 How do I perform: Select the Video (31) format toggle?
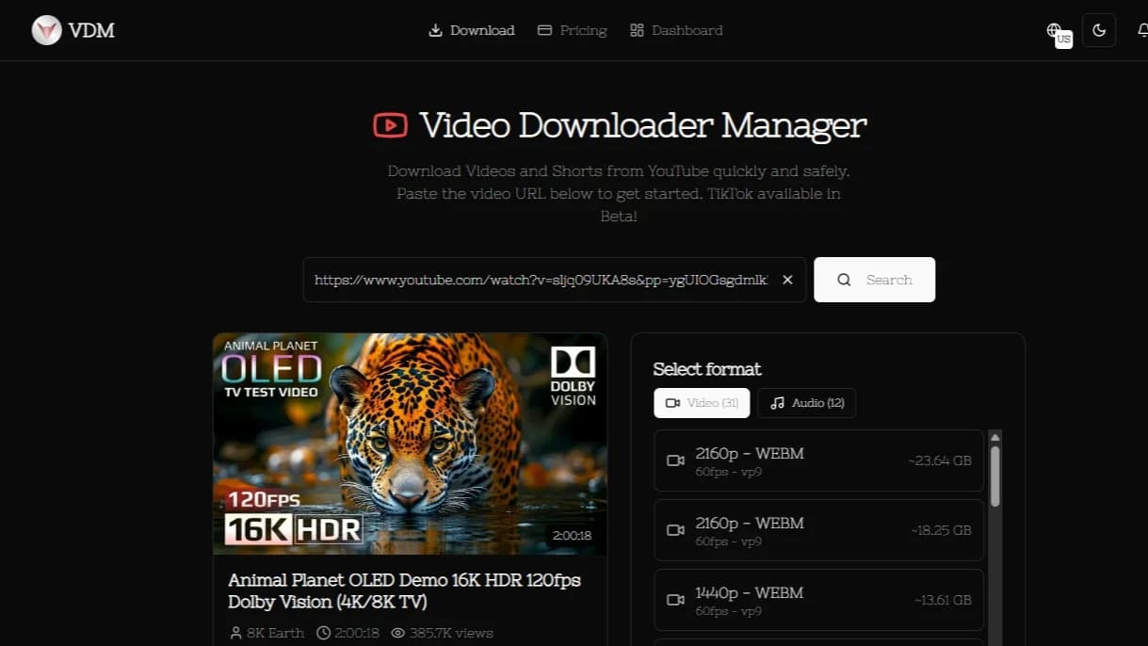702,403
